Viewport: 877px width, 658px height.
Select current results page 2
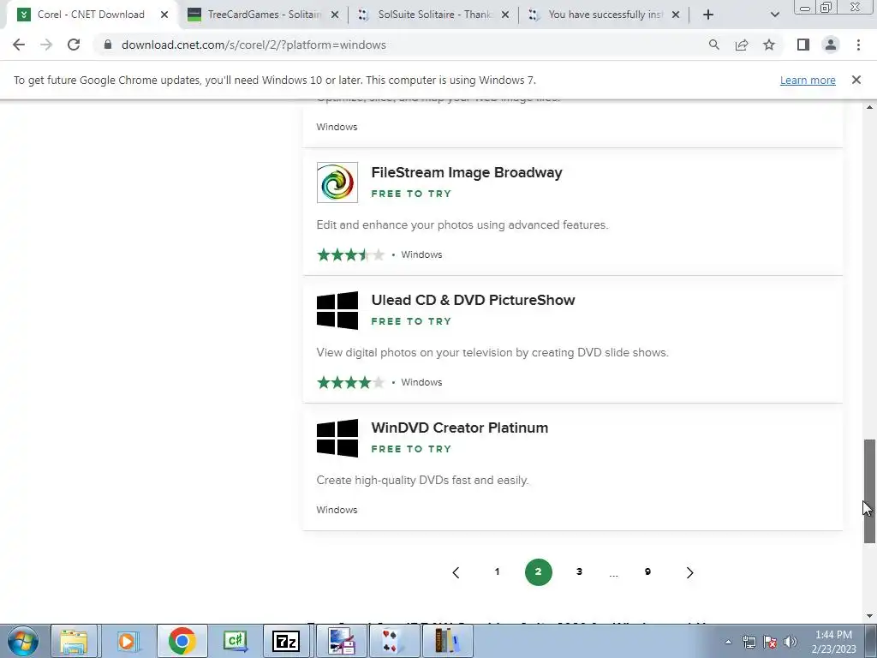pyautogui.click(x=538, y=571)
